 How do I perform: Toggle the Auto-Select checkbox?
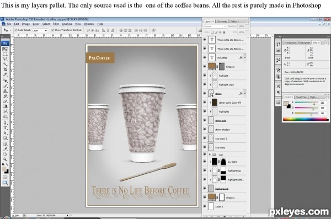click(x=16, y=30)
